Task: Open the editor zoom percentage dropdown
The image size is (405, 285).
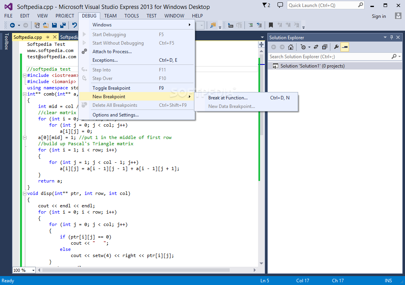Action: 33,270
